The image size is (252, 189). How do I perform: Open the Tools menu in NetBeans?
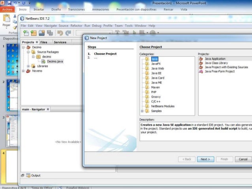[129, 26]
